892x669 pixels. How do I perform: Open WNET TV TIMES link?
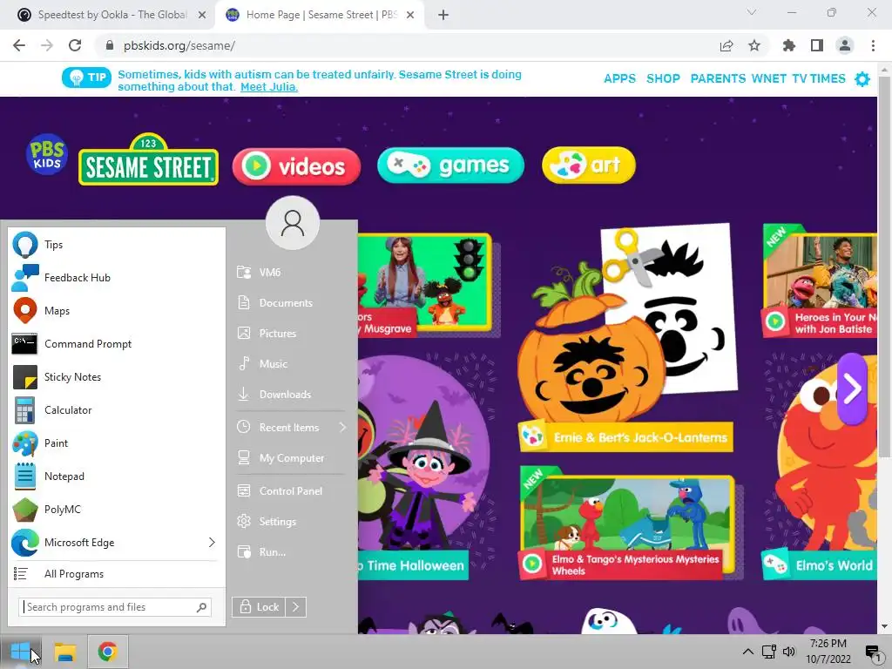(x=799, y=78)
